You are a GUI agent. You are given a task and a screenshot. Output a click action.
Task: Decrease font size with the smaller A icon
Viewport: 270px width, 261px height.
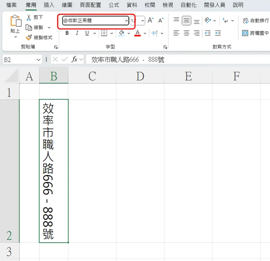[x=161, y=20]
